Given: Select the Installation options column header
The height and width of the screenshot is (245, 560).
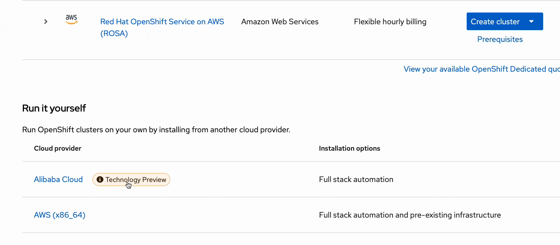Looking at the screenshot, I should 349,148.
